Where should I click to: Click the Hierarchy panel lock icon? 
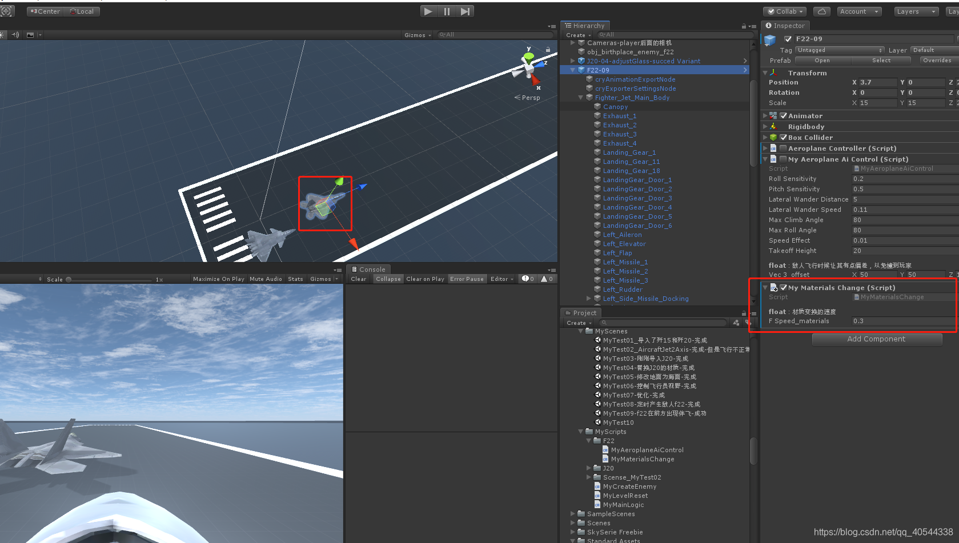tap(744, 26)
